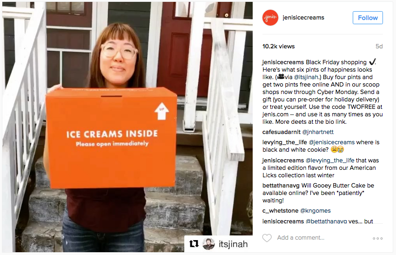396x255 pixels.
Task: Click the 5d post timestamp
Action: [379, 47]
